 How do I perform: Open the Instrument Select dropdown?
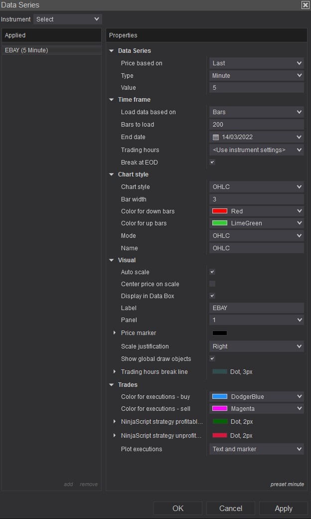pyautogui.click(x=68, y=19)
